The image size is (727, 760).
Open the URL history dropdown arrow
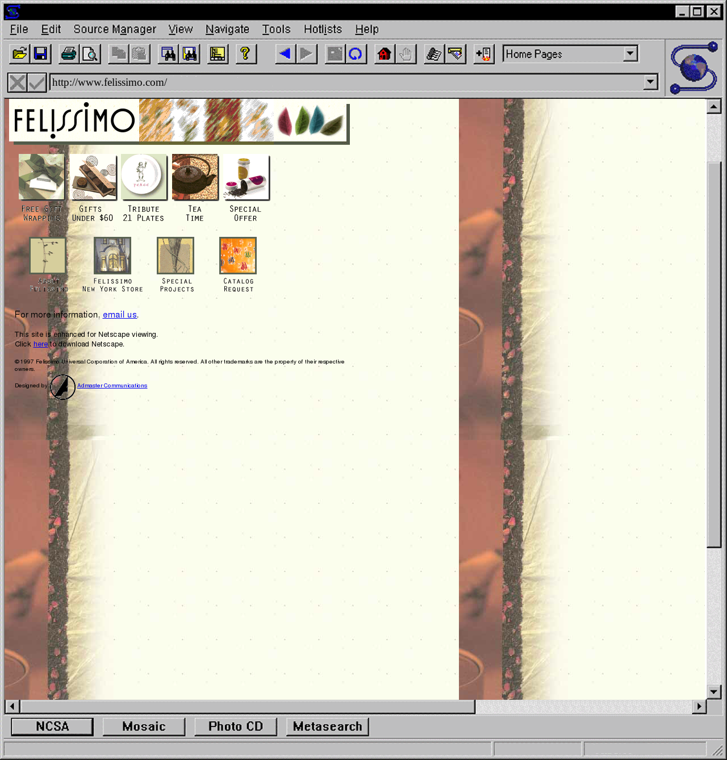651,82
